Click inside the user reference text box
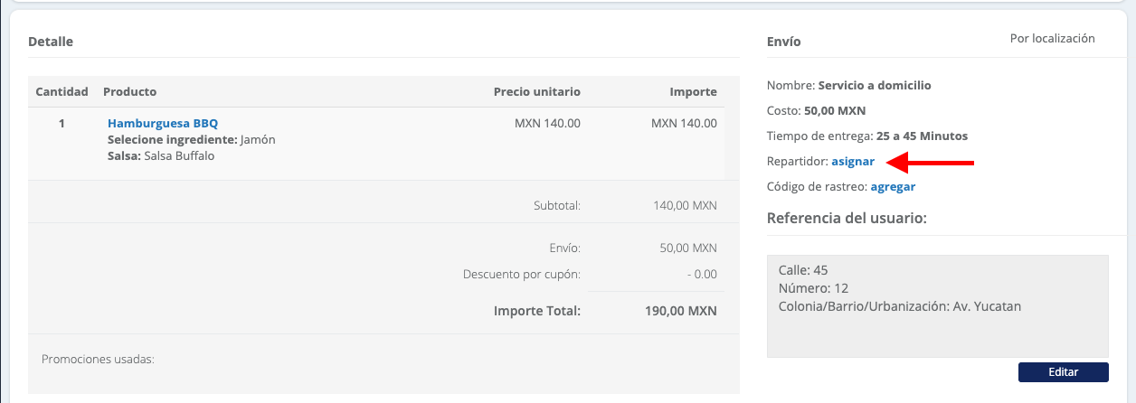The height and width of the screenshot is (403, 1136). tap(937, 305)
